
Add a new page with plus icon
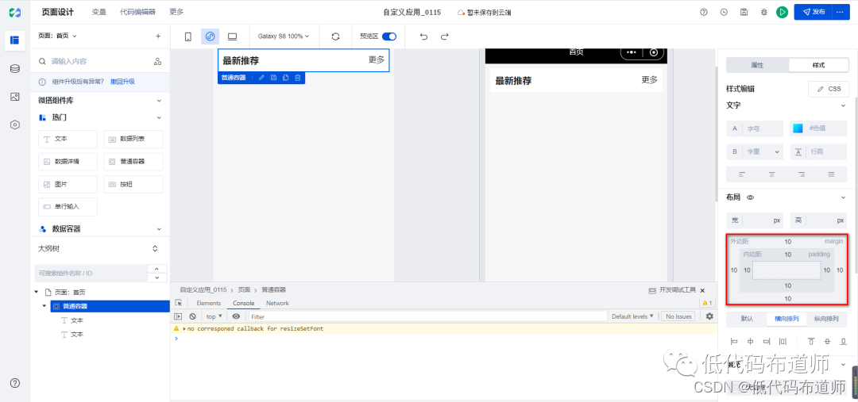(x=158, y=36)
